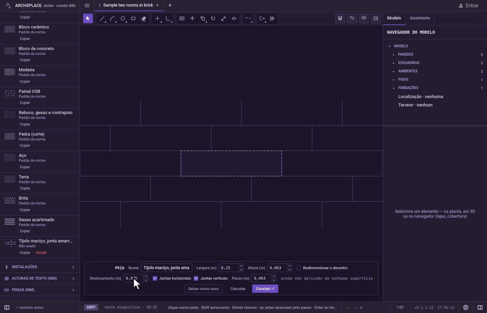Screen dimensions: 487x313
Task: Collapse the MODELO root node
Action: click(x=390, y=46)
